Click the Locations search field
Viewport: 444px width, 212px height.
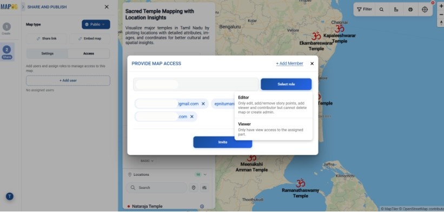156,188
